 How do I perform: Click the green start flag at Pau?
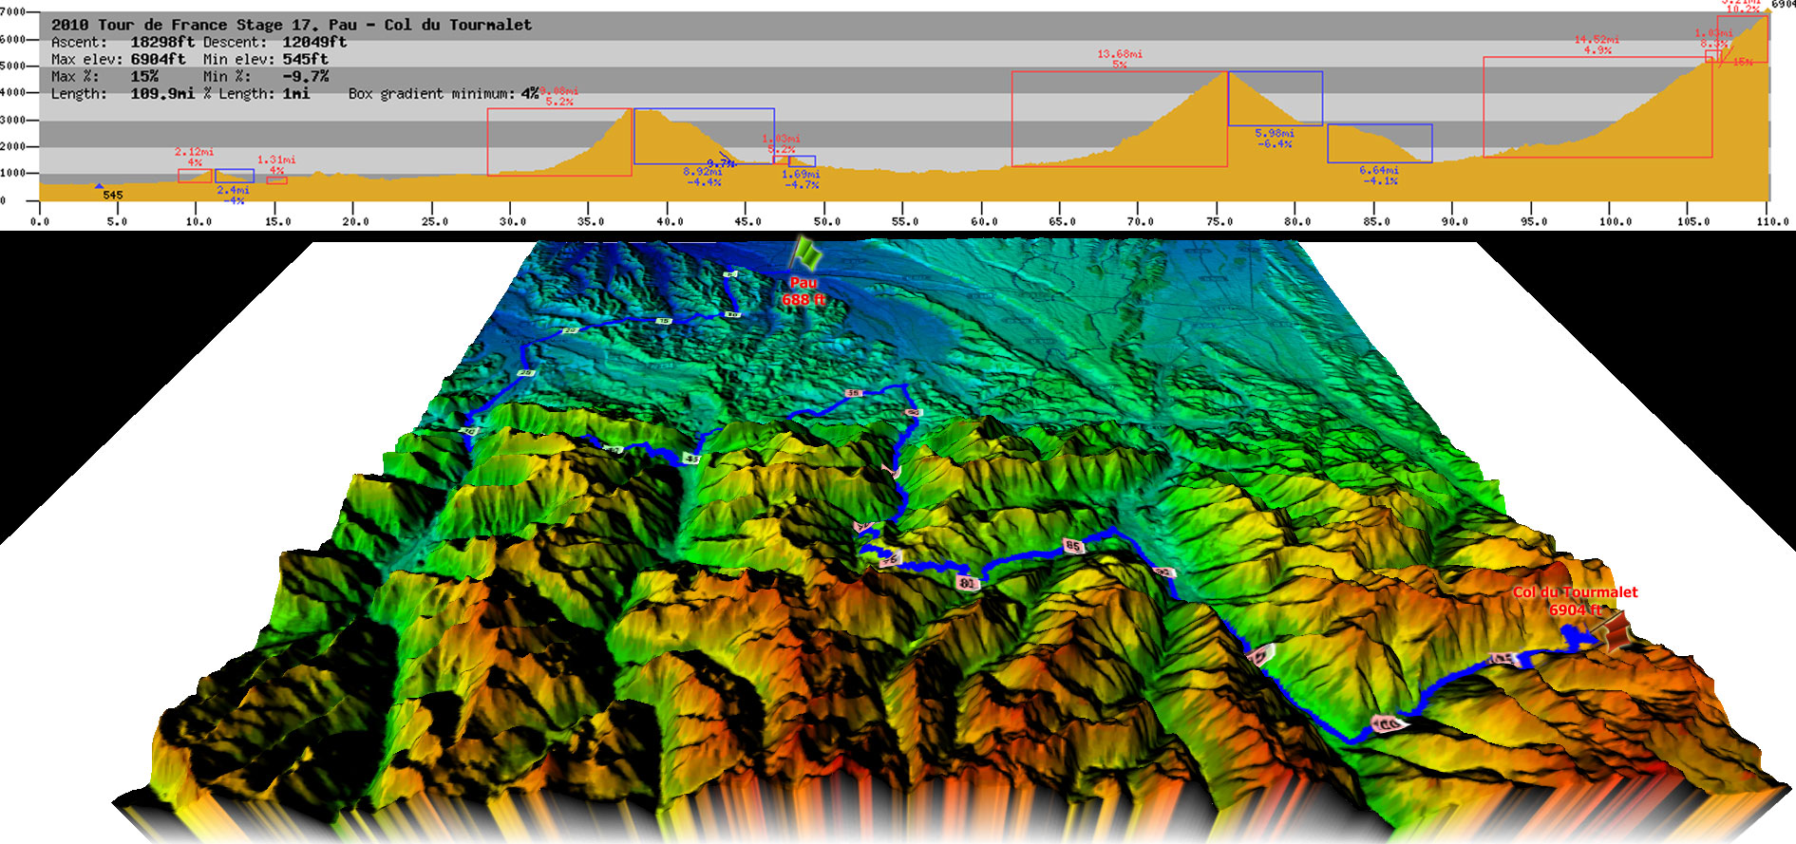coord(808,253)
